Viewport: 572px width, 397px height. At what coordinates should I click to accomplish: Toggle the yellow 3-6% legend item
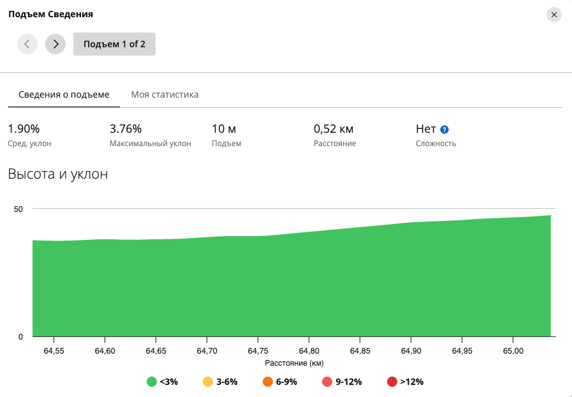point(220,382)
